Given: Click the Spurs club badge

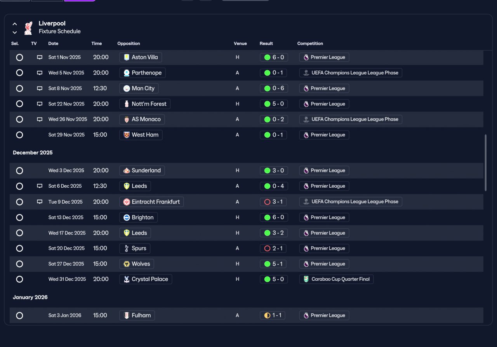Looking at the screenshot, I should [x=126, y=249].
